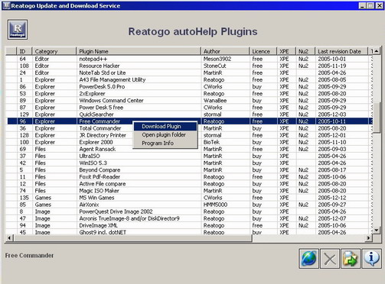
Task: Select the Active File compare row
Action: (x=189, y=184)
